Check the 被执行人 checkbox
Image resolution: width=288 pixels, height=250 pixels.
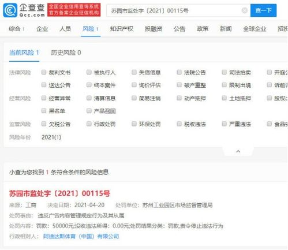coord(89,72)
